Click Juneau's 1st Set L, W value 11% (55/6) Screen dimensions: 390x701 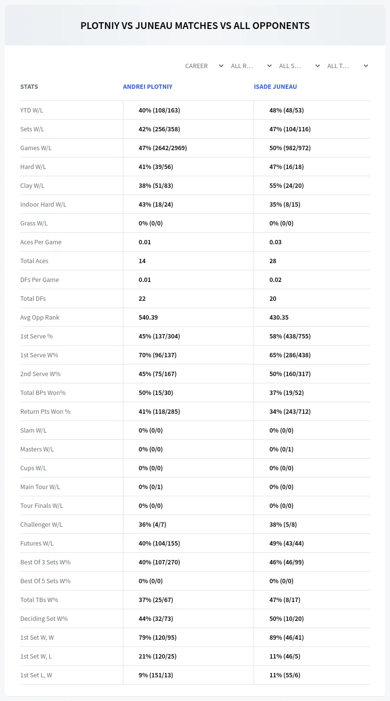(285, 675)
